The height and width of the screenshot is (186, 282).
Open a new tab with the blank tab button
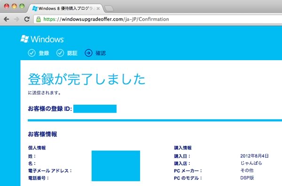pos(109,8)
